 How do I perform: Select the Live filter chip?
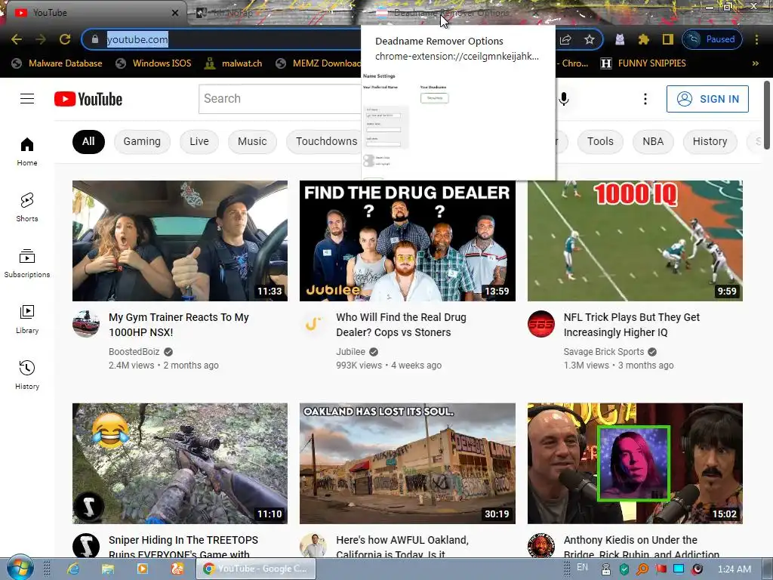click(199, 141)
